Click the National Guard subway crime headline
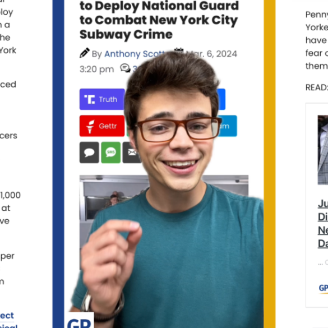This screenshot has width=328, height=328. [x=159, y=20]
